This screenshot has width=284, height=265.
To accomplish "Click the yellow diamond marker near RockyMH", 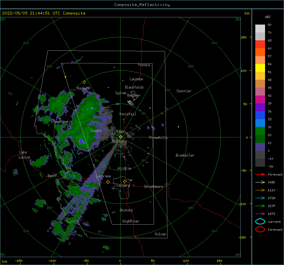I will point(84,82).
